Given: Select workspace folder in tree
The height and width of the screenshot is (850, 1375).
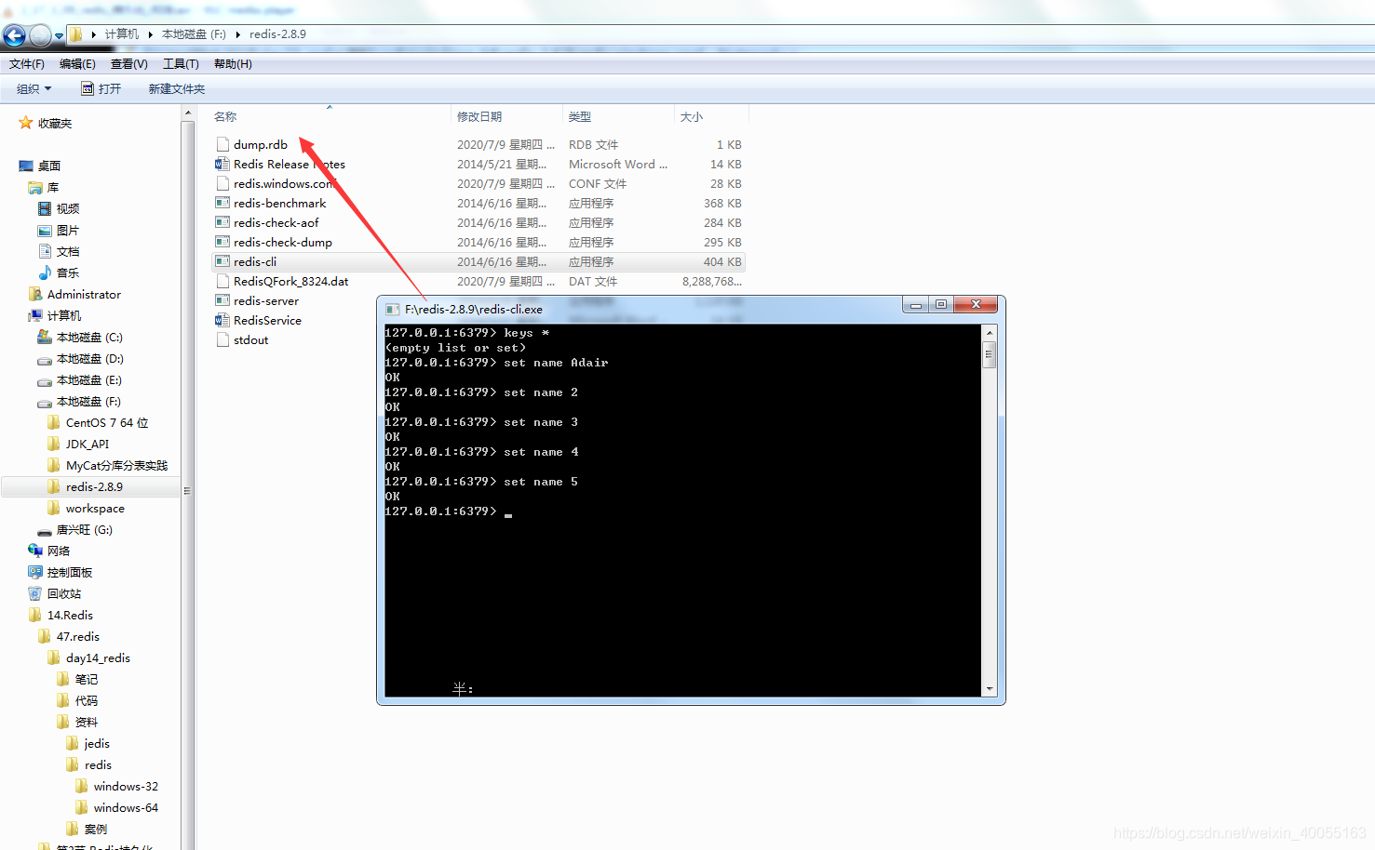Looking at the screenshot, I should point(95,508).
